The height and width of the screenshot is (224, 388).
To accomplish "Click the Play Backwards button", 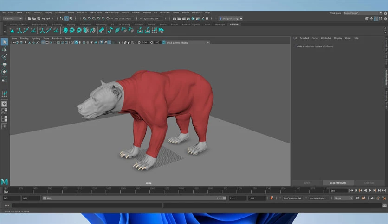I will pyautogui.click(x=365, y=191).
